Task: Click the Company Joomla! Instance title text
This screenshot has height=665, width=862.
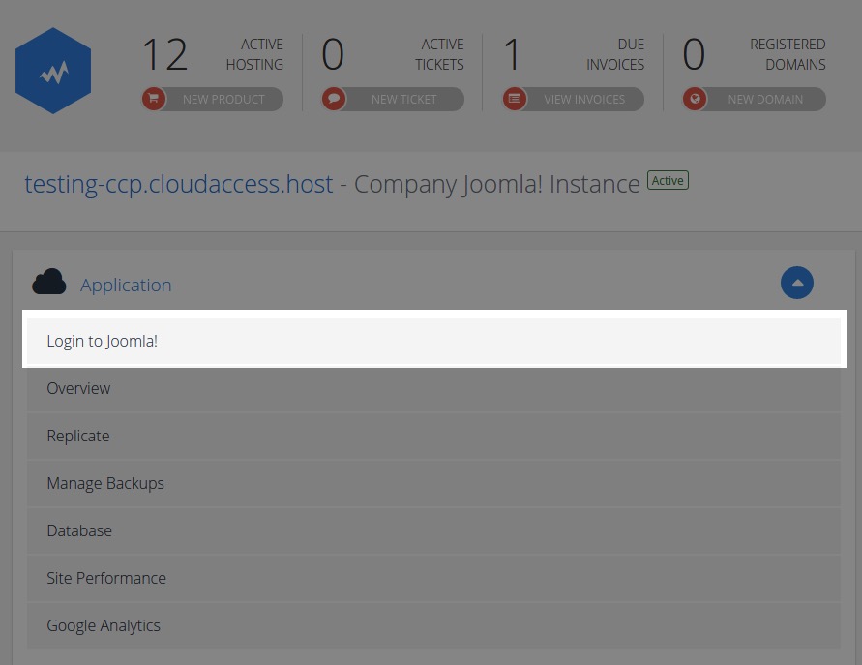Action: [497, 184]
